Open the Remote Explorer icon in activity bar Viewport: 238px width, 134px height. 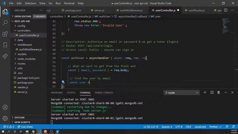click(5, 45)
